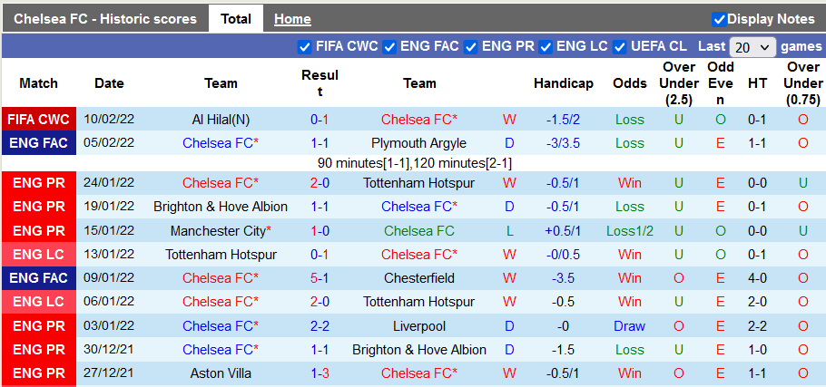Click the Al Hilal(N) team name

point(221,120)
